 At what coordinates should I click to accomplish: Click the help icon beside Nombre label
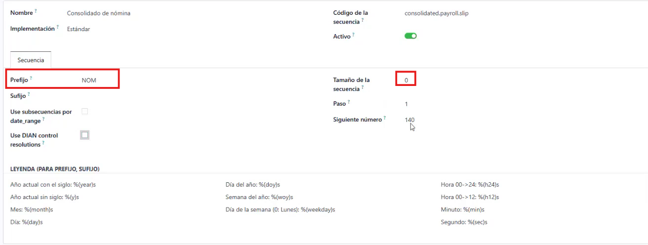pyautogui.click(x=36, y=11)
